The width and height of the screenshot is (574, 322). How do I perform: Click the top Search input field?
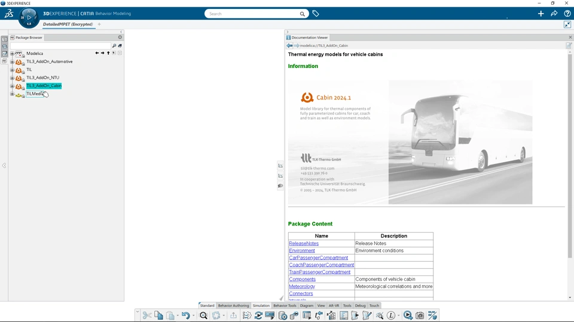pyautogui.click(x=252, y=14)
